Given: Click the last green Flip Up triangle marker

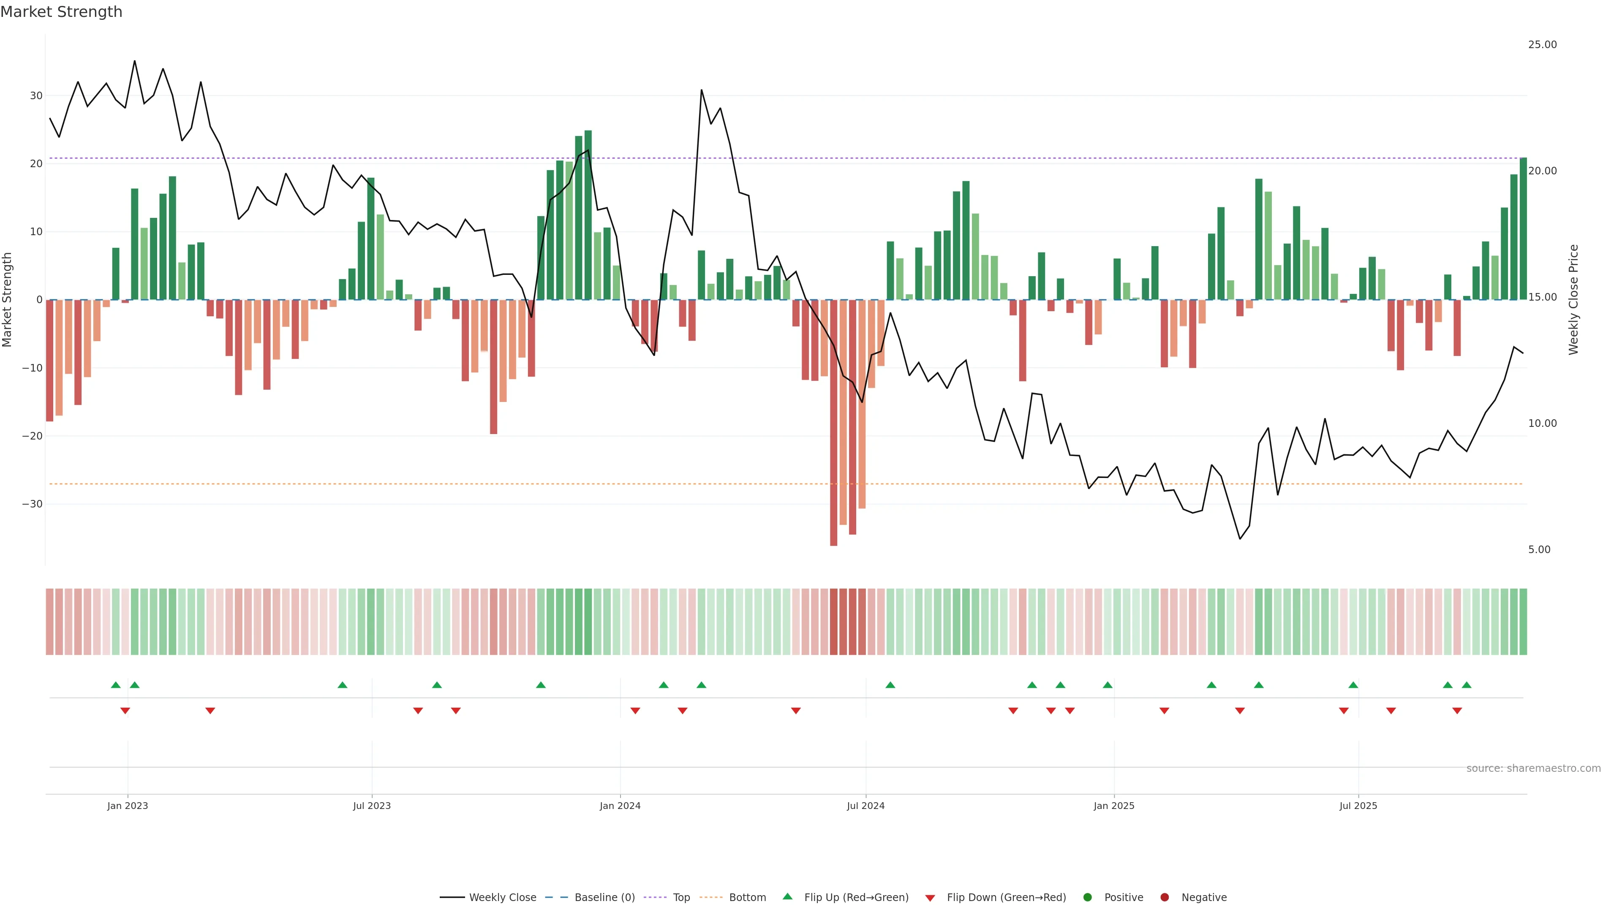Looking at the screenshot, I should 1467,685.
